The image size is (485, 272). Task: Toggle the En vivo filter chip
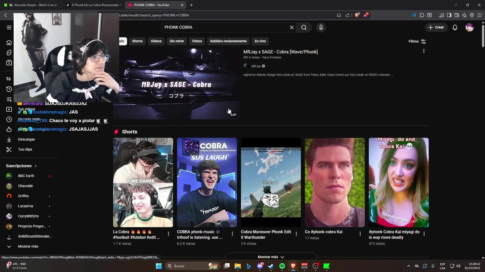pyautogui.click(x=260, y=41)
